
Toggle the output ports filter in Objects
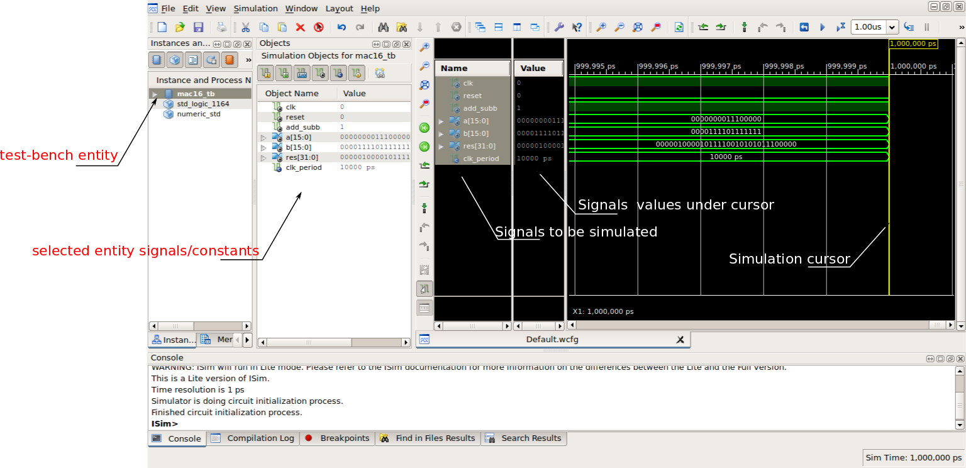[x=284, y=74]
